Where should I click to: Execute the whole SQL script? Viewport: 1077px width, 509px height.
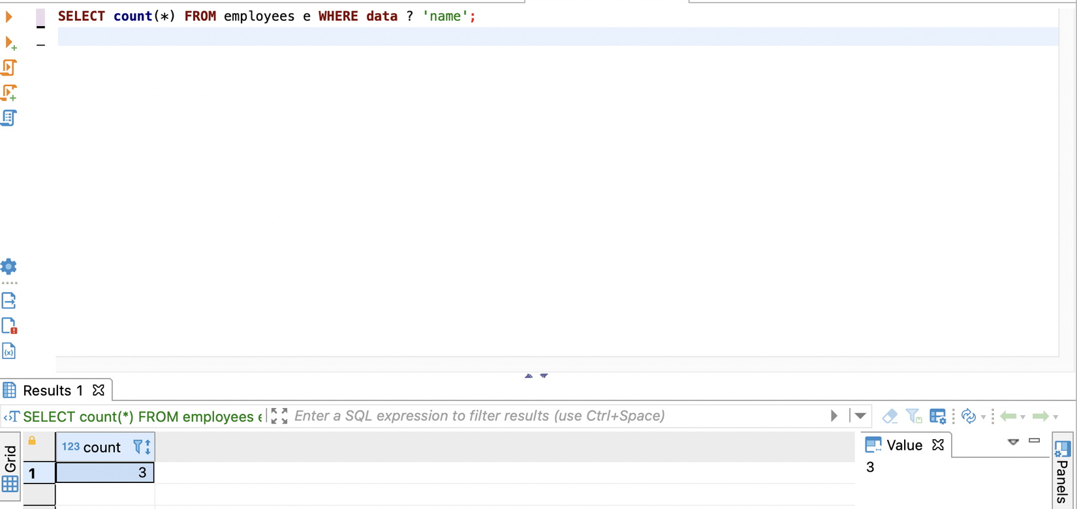(x=9, y=68)
